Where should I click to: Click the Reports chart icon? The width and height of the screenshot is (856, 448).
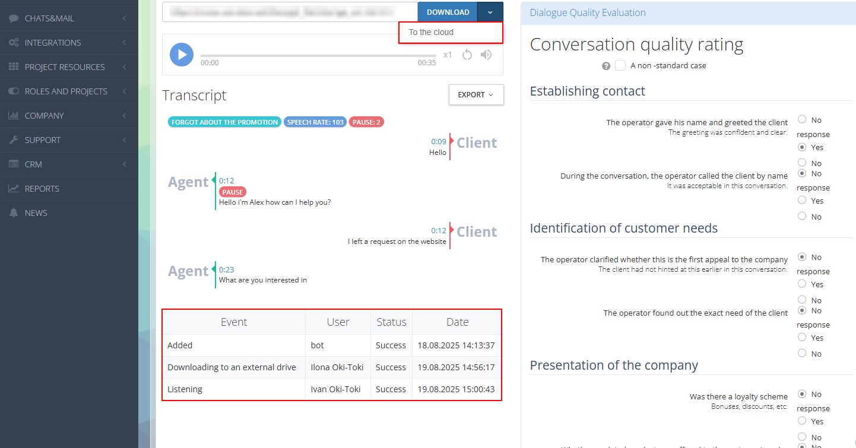14,189
